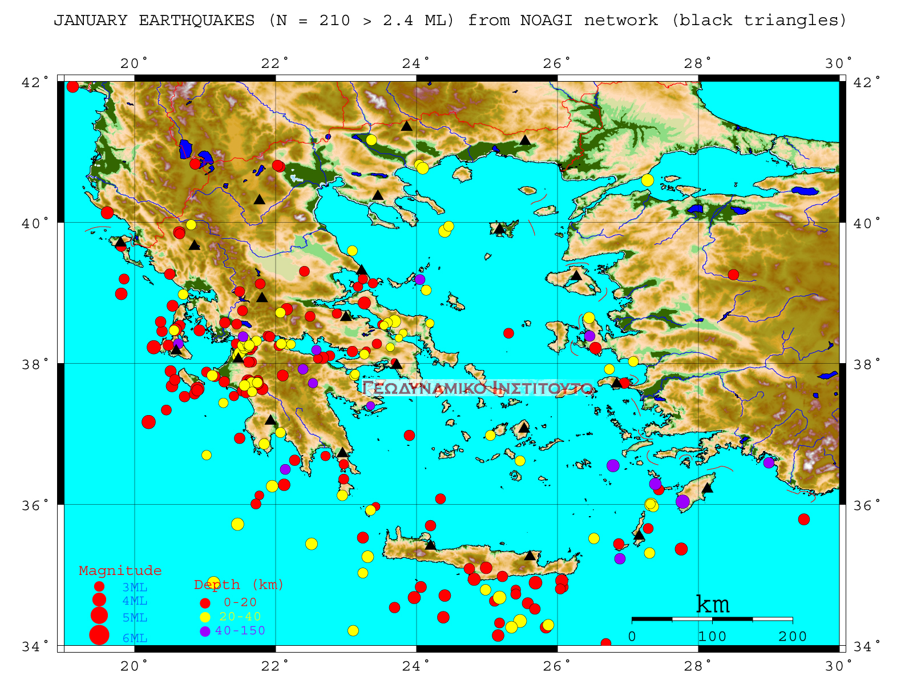Click the km label above the scale bar

(713, 603)
